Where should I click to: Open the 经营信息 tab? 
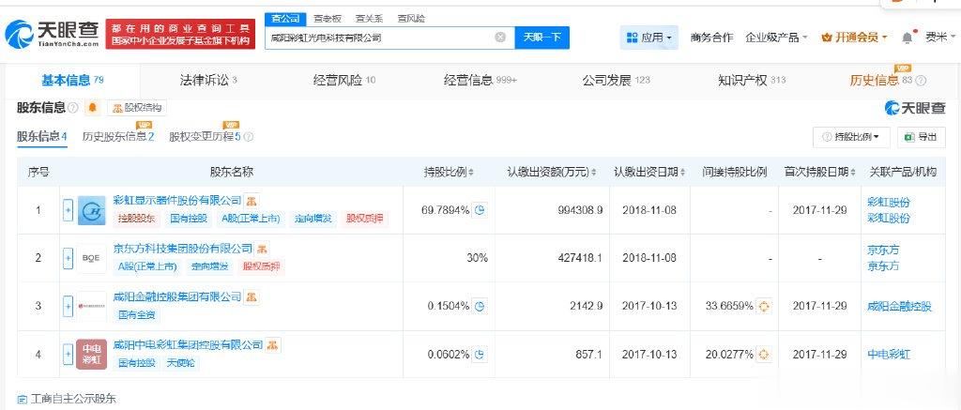click(480, 81)
